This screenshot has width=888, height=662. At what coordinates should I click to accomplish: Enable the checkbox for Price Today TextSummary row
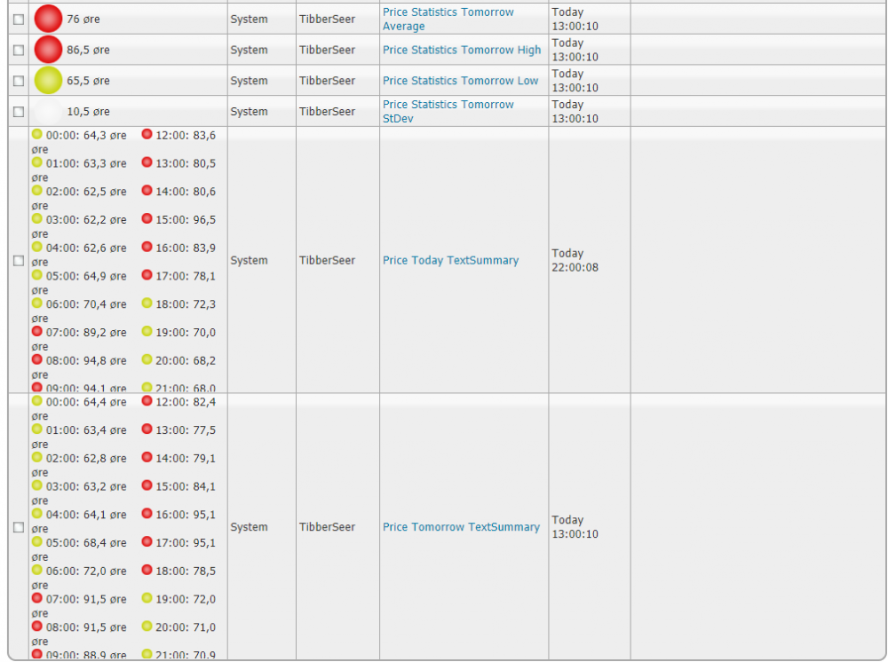point(19,261)
